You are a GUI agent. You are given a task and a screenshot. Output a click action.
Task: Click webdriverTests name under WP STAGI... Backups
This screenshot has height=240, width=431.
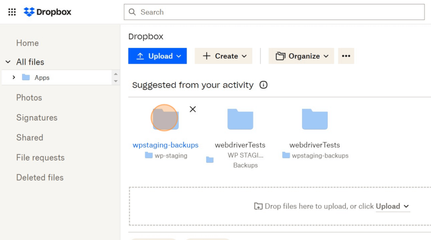(x=240, y=145)
